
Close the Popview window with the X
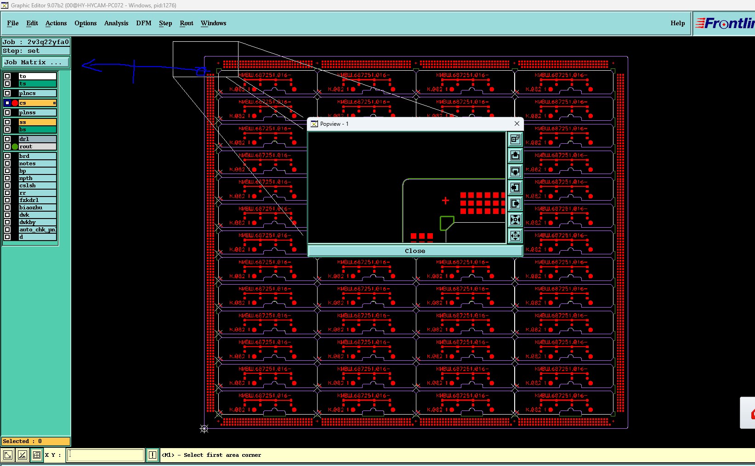(517, 124)
